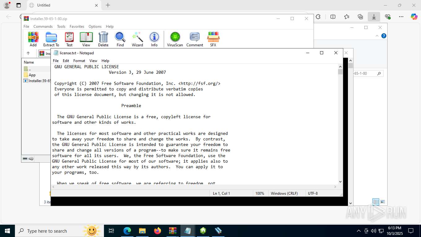The image size is (421, 237).
Task: Open the WinRAR Options menu
Action: tap(95, 27)
